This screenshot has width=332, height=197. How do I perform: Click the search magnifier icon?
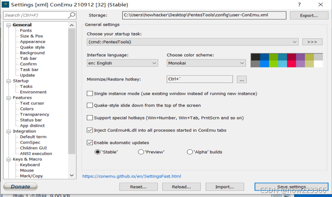click(x=72, y=15)
